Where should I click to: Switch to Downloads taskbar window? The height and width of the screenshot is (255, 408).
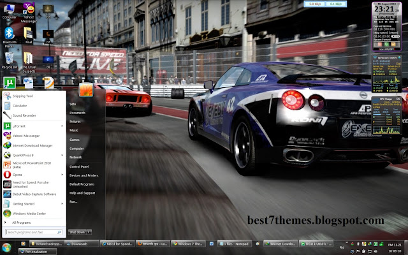82,244
